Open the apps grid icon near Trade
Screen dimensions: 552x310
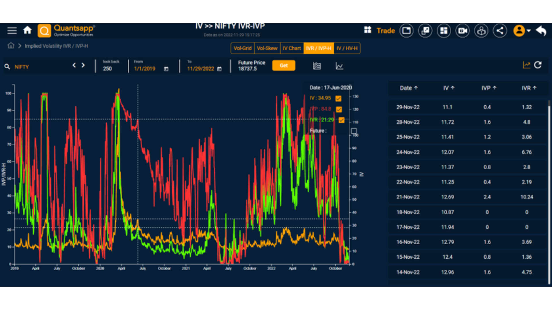367,30
